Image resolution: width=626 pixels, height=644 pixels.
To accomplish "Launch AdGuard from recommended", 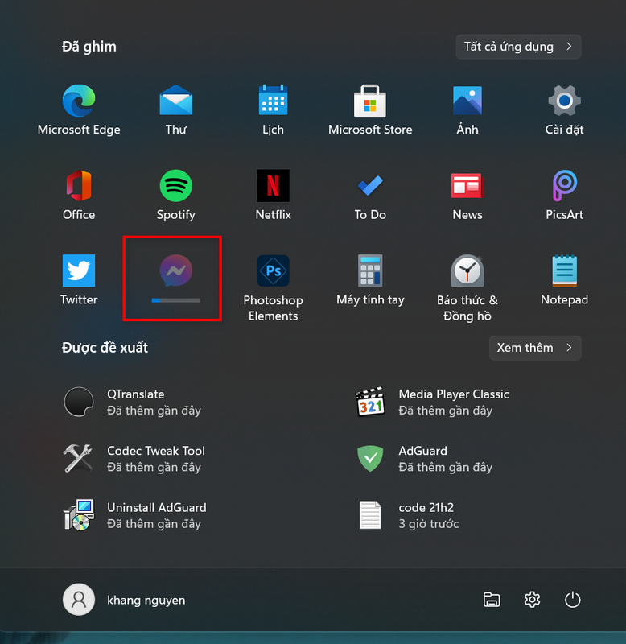I will tap(423, 459).
